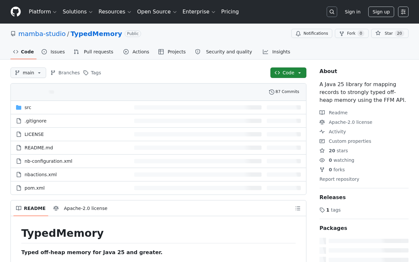Open the main branch selector dropdown
The image size is (419, 262).
click(x=28, y=73)
